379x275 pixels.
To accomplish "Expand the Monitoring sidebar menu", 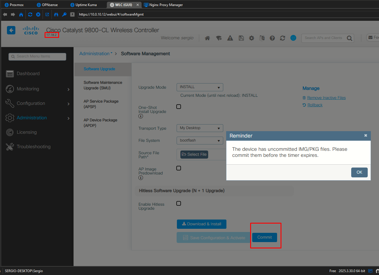I will (x=38, y=89).
